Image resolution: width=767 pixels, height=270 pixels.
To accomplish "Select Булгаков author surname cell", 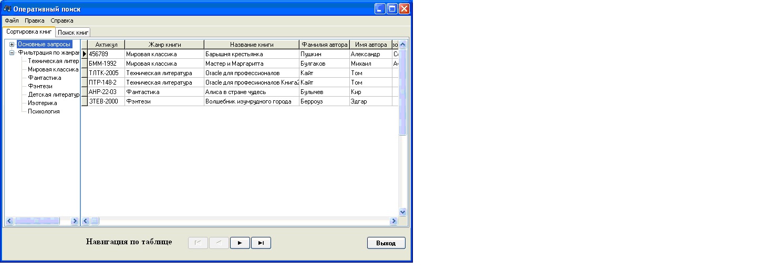I will coord(324,64).
